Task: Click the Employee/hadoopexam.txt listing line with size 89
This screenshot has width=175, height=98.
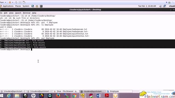Action: (43, 29)
